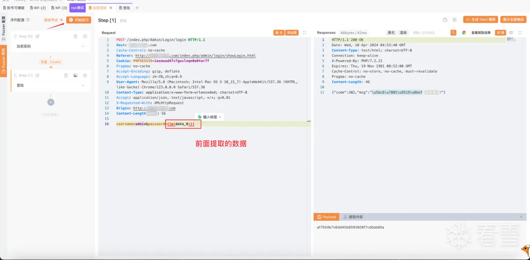Viewport: 530px width, 260px height.
Task: Click the edit-note icon beside share
Action: point(455,20)
